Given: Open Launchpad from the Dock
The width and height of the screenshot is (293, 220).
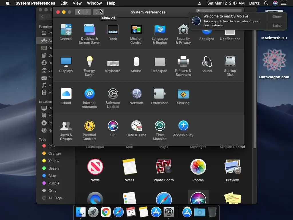Looking at the screenshot, I should click(93, 212).
